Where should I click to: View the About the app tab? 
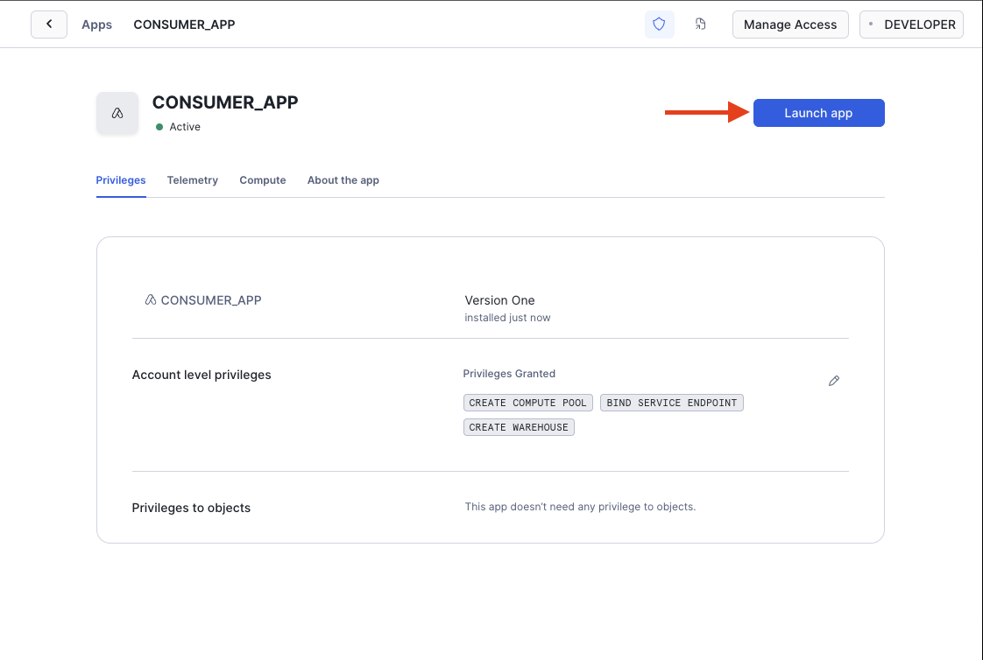[x=343, y=180]
